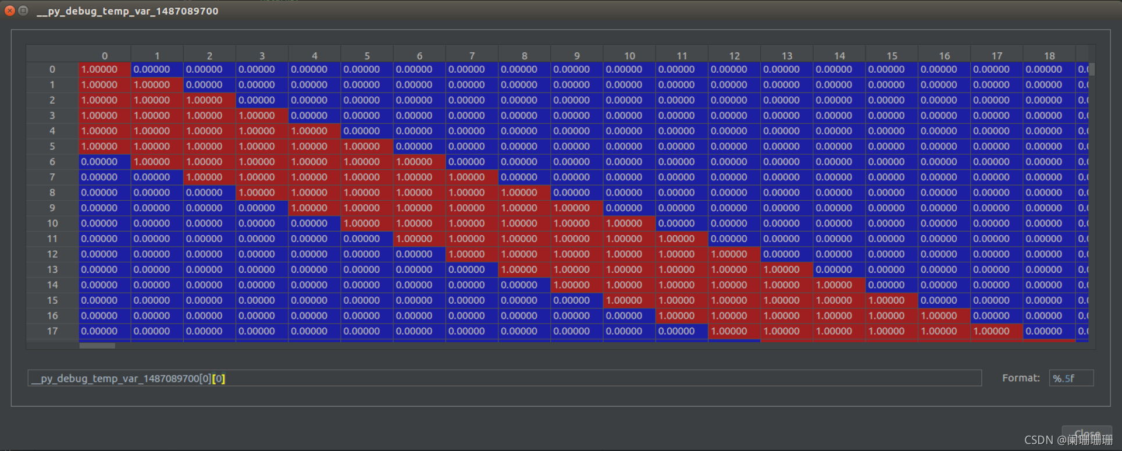
Task: Select row header 0
Action: coord(52,69)
